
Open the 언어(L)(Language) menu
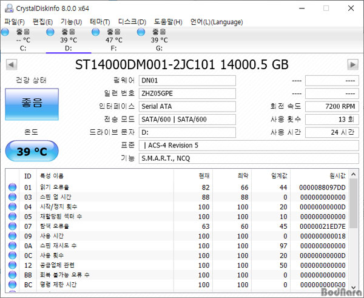(x=217, y=22)
